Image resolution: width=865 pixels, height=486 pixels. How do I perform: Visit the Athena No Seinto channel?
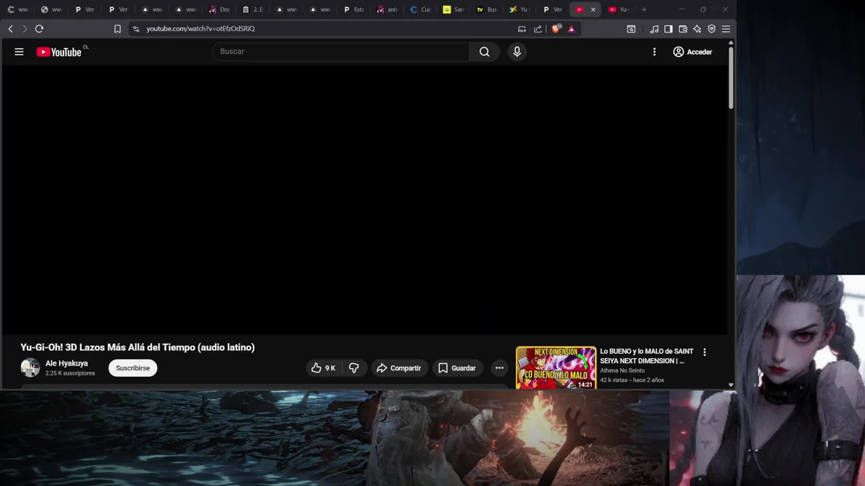(622, 371)
